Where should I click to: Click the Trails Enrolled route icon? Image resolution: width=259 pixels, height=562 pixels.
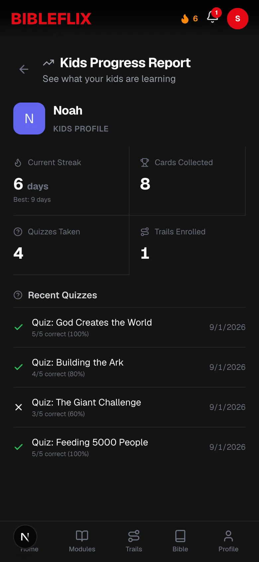tap(145, 232)
